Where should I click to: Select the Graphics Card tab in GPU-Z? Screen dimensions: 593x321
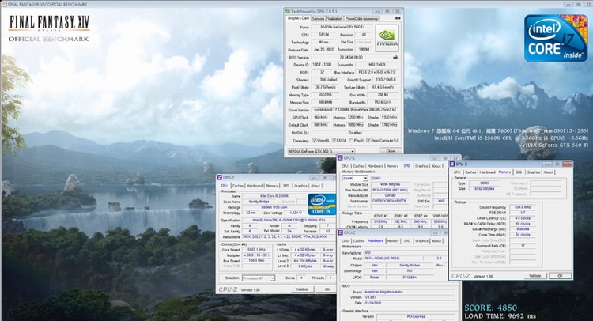point(298,17)
